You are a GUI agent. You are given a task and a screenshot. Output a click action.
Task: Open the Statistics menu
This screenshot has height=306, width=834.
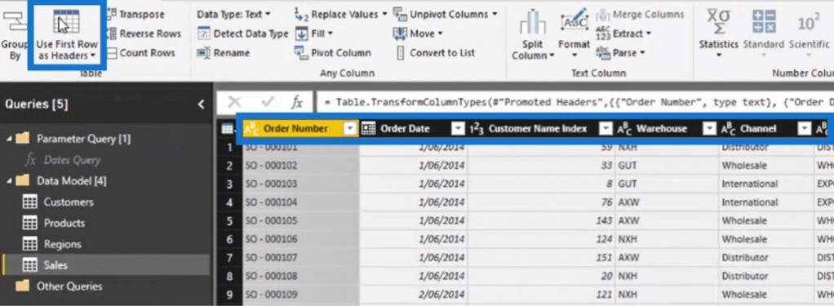719,33
